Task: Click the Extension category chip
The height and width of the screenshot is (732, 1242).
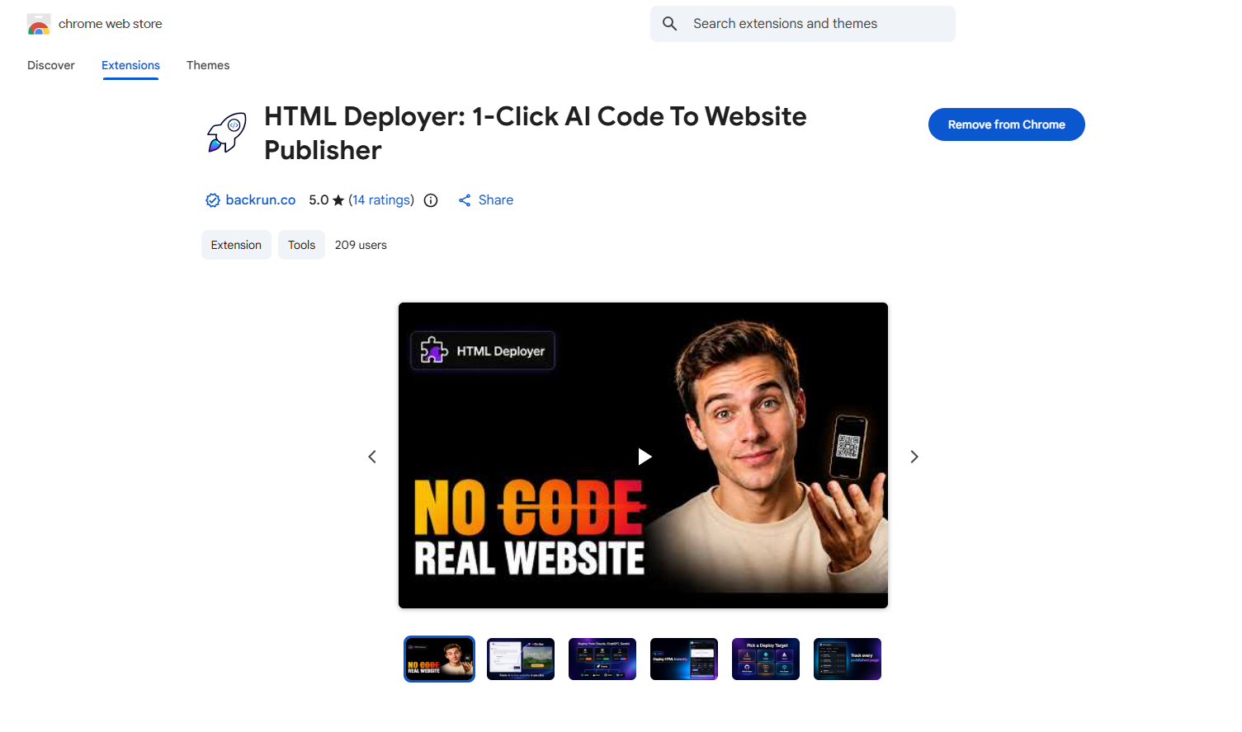Action: [x=236, y=245]
